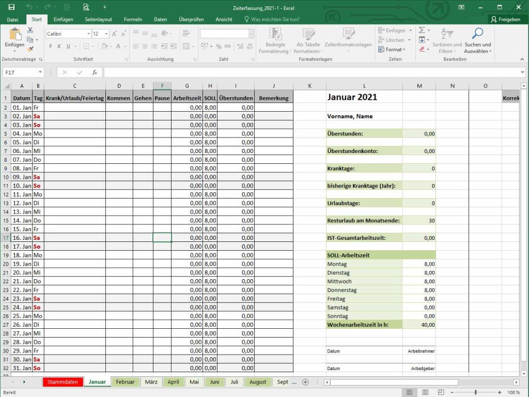
Task: Switch to the Formeln ribbon tab
Action: pos(133,19)
